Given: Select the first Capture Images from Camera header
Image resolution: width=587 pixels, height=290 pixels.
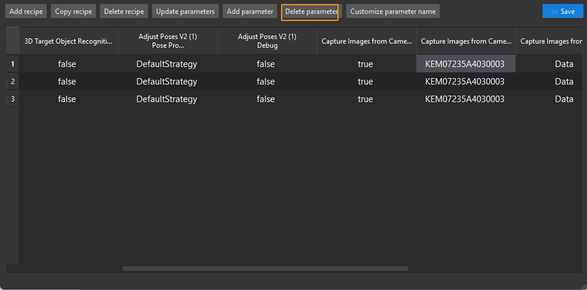Looking at the screenshot, I should click(x=366, y=41).
